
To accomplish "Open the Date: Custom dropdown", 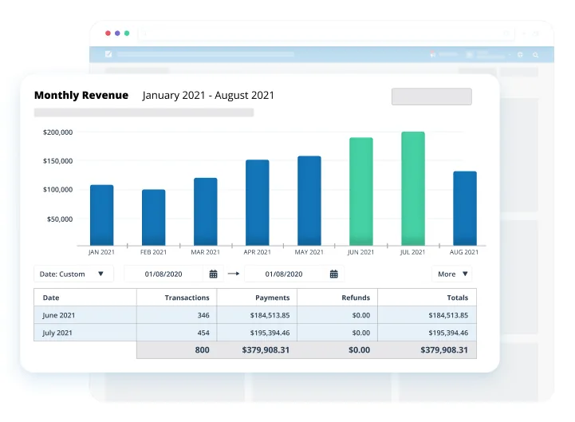I will [73, 274].
